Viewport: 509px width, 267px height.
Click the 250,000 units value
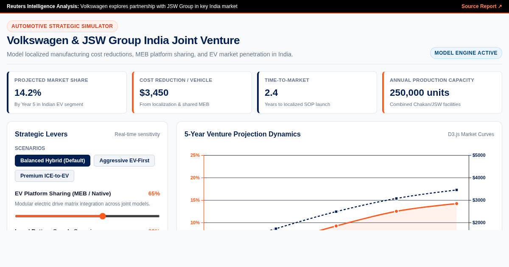(420, 92)
